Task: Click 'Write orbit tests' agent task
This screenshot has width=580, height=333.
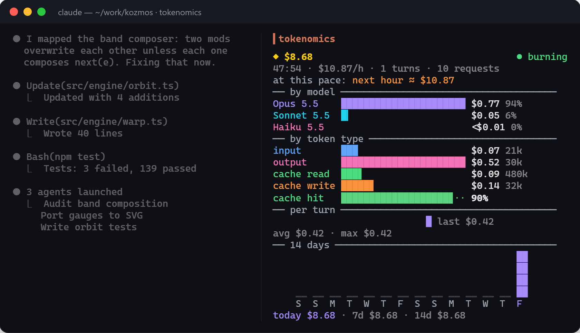Action: pyautogui.click(x=89, y=227)
